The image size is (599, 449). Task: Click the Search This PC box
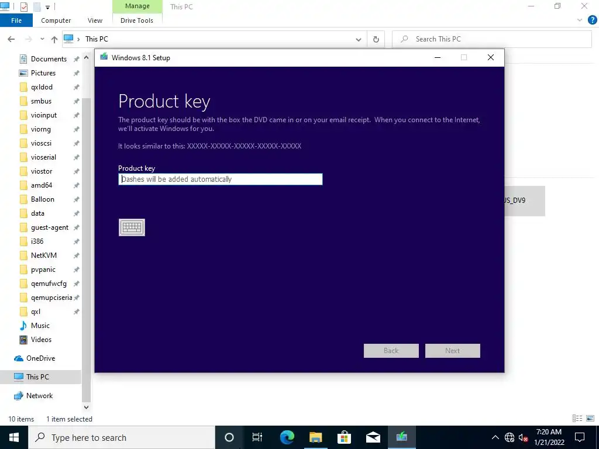(x=492, y=39)
